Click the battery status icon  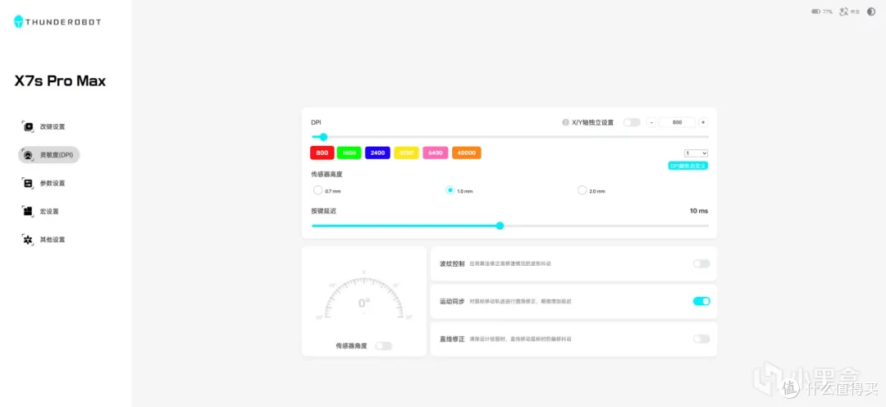pos(816,11)
